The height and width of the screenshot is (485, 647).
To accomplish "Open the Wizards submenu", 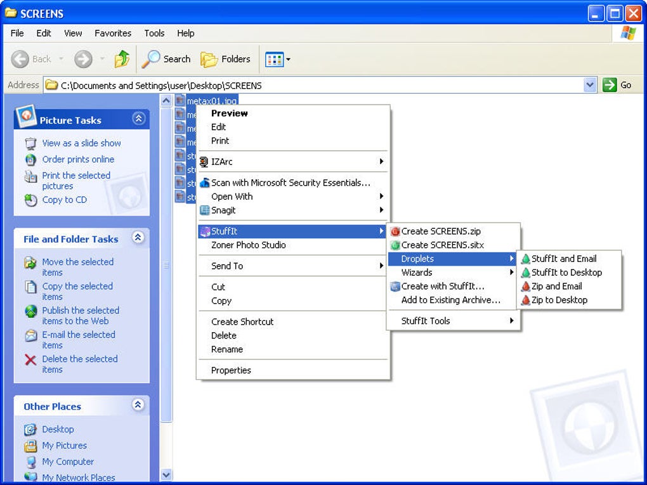I will 453,273.
